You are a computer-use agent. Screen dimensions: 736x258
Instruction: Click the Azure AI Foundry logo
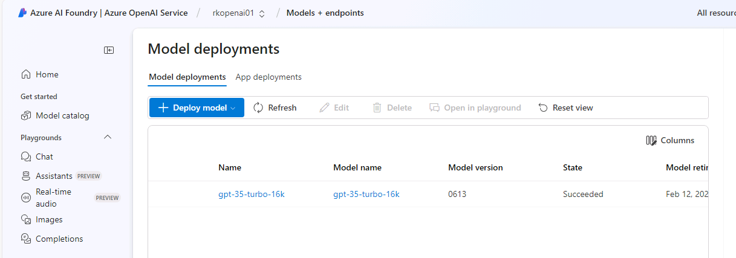[22, 13]
